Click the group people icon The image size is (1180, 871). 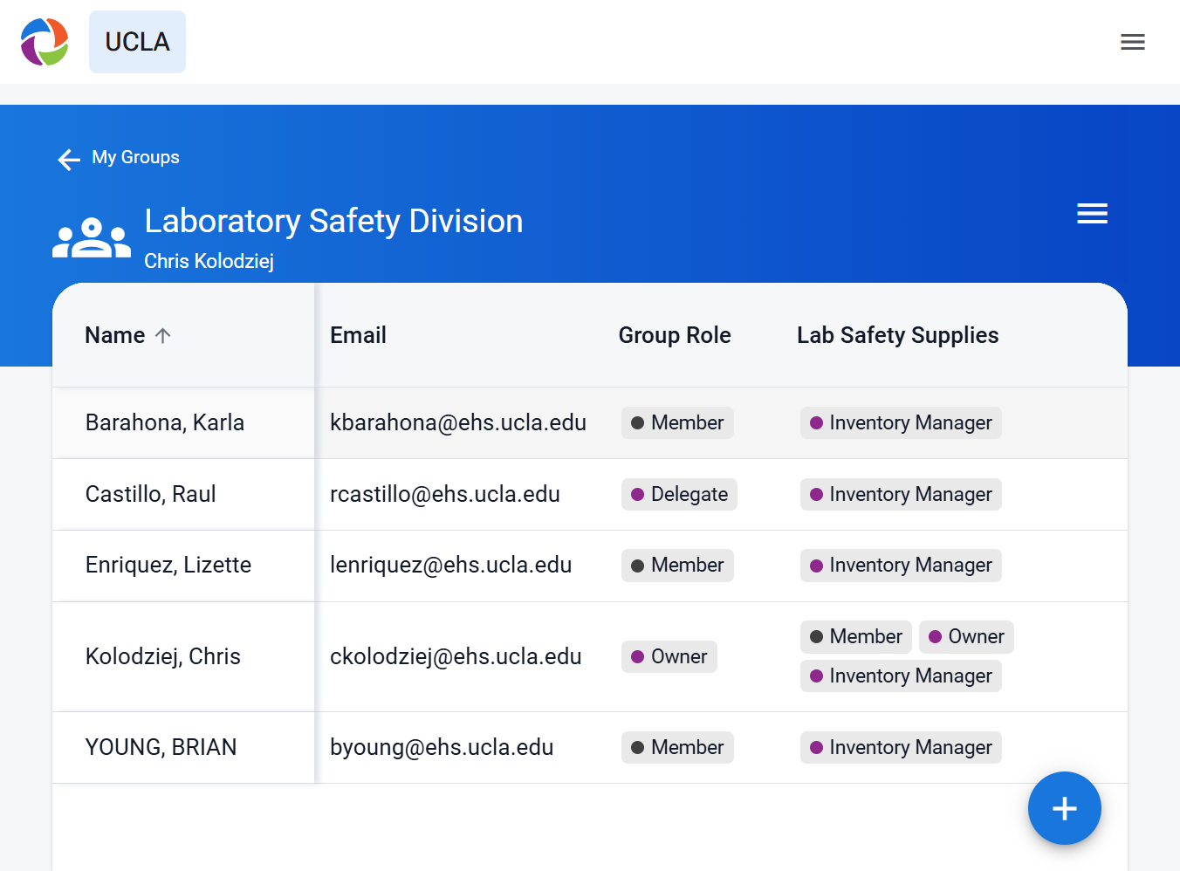pos(92,238)
